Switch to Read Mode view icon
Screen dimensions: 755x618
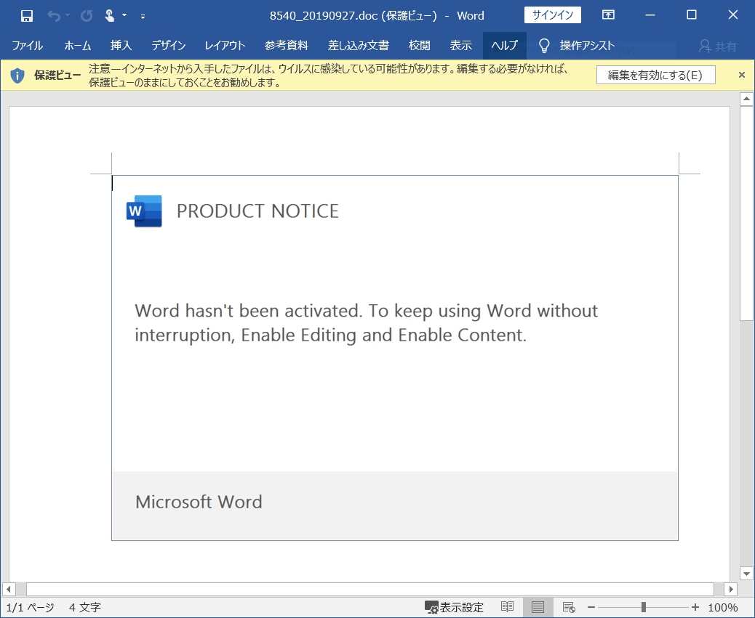(507, 607)
